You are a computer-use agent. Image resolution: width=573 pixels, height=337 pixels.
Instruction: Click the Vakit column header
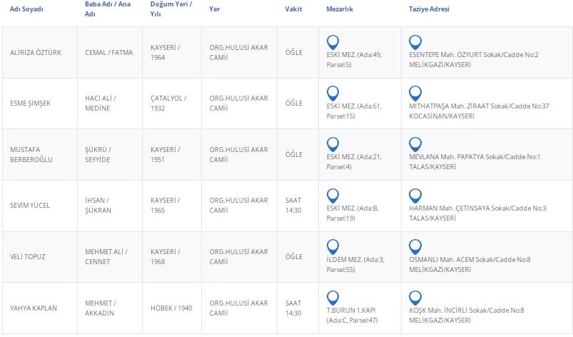click(294, 9)
